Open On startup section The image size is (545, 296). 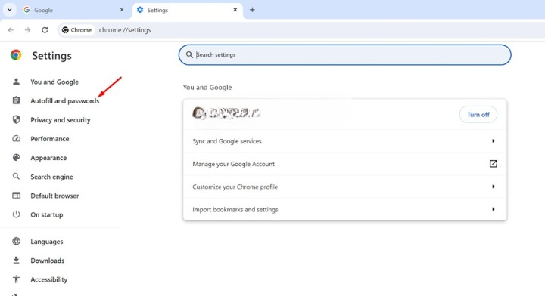(x=47, y=214)
